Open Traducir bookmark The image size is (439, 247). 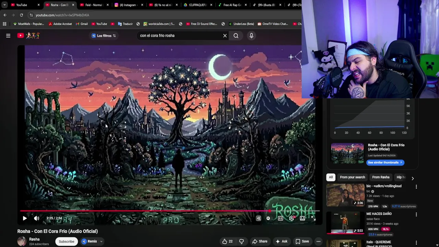point(125,24)
